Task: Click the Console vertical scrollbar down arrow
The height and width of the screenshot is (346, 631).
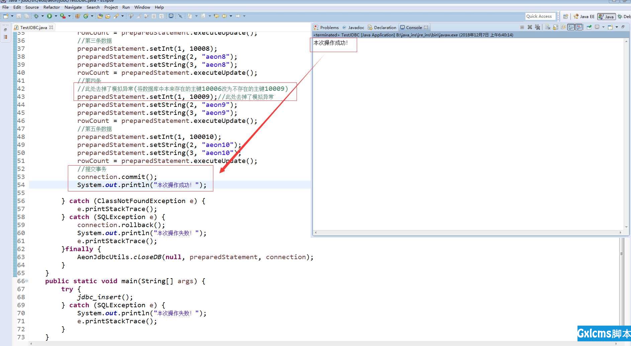Action: click(626, 227)
